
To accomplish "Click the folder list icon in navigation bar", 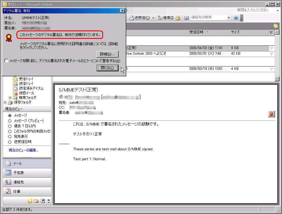I will [x=36, y=201].
